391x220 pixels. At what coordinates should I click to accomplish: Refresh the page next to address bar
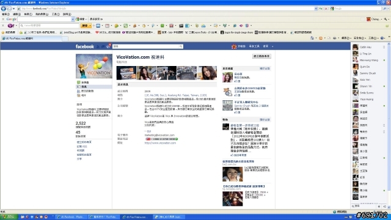coord(321,9)
